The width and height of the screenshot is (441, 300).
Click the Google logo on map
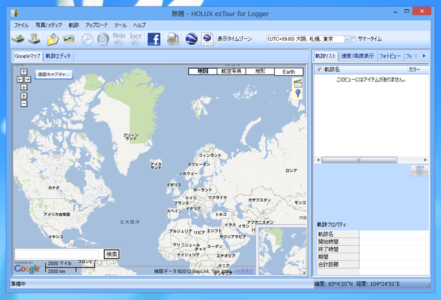(x=27, y=269)
